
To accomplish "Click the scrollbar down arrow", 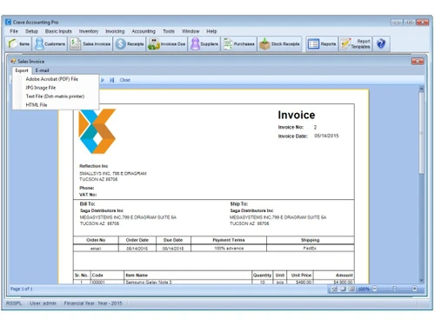I will (421, 281).
